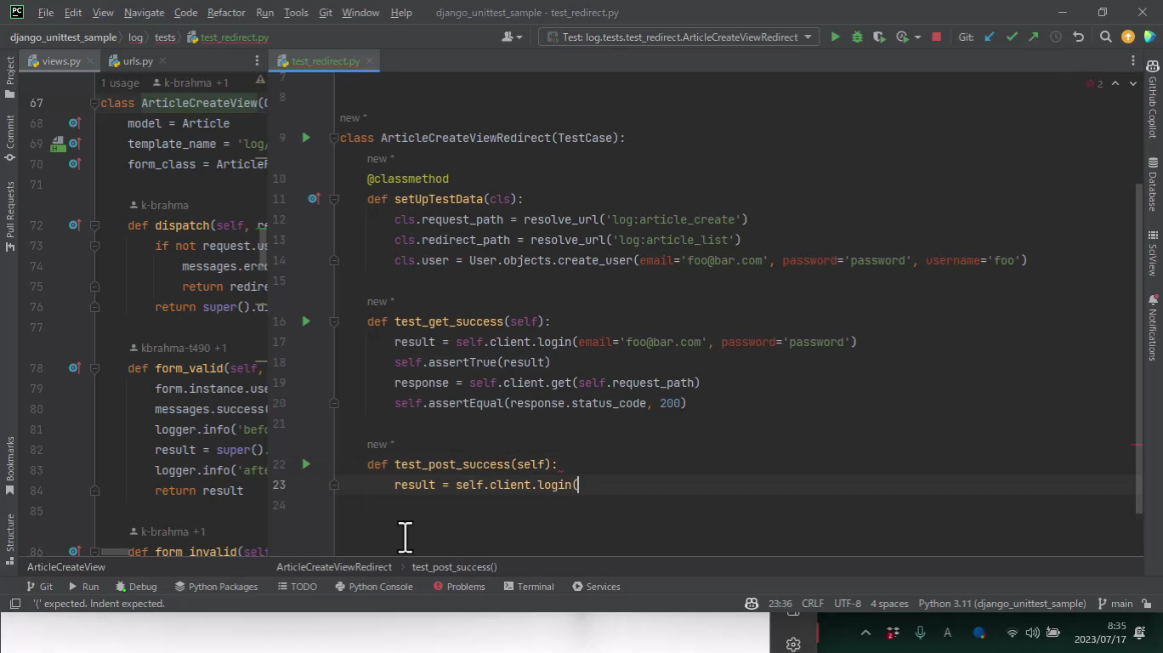1163x653 pixels.
Task: Toggle the Project tool window
Action: (x=10, y=77)
